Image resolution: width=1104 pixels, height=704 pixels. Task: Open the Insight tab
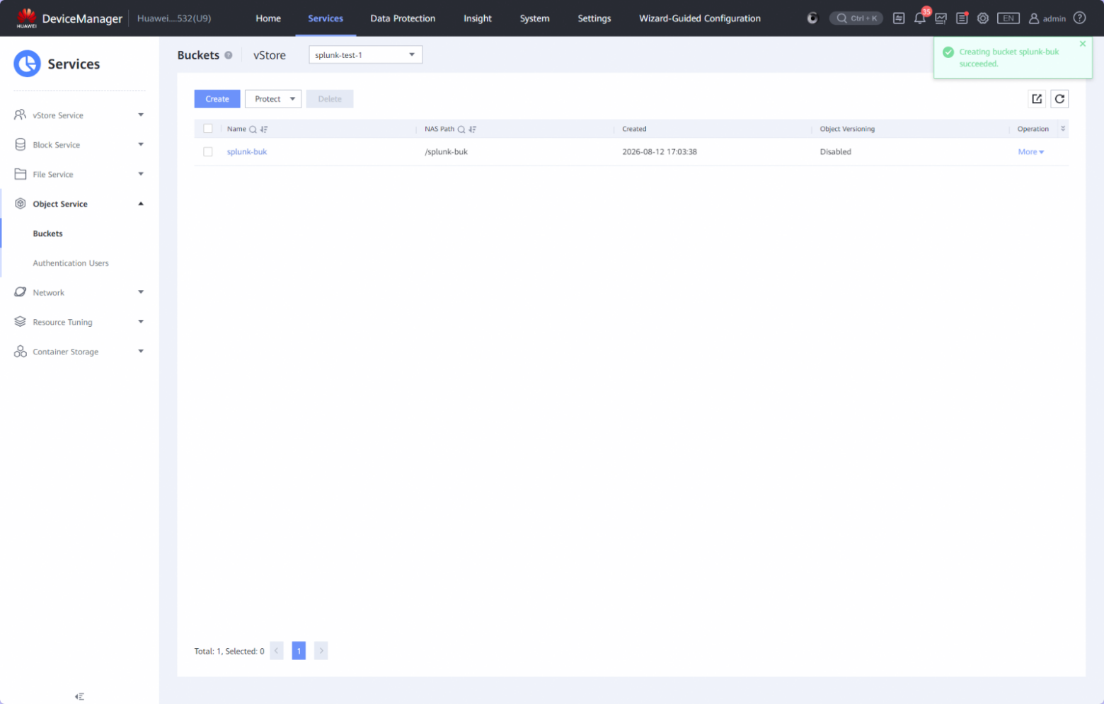pos(478,18)
